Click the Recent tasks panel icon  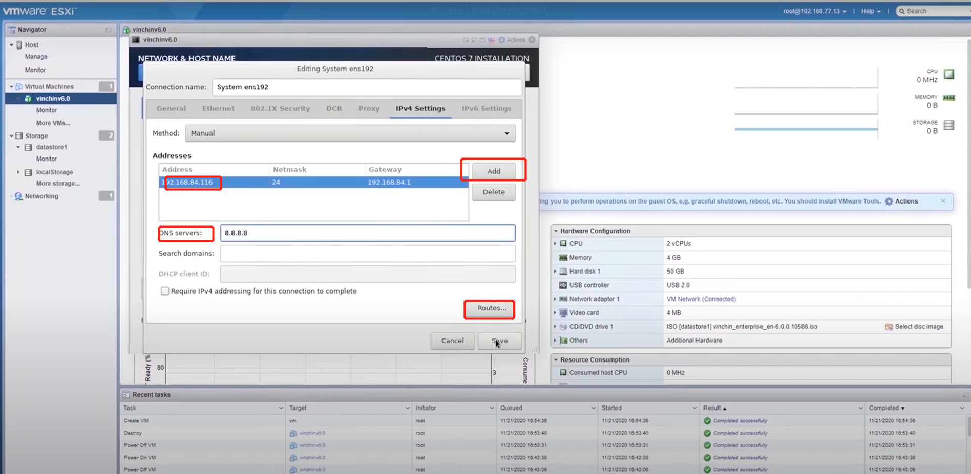pos(126,395)
